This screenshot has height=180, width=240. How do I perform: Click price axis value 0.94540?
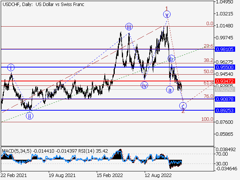tap(224, 74)
